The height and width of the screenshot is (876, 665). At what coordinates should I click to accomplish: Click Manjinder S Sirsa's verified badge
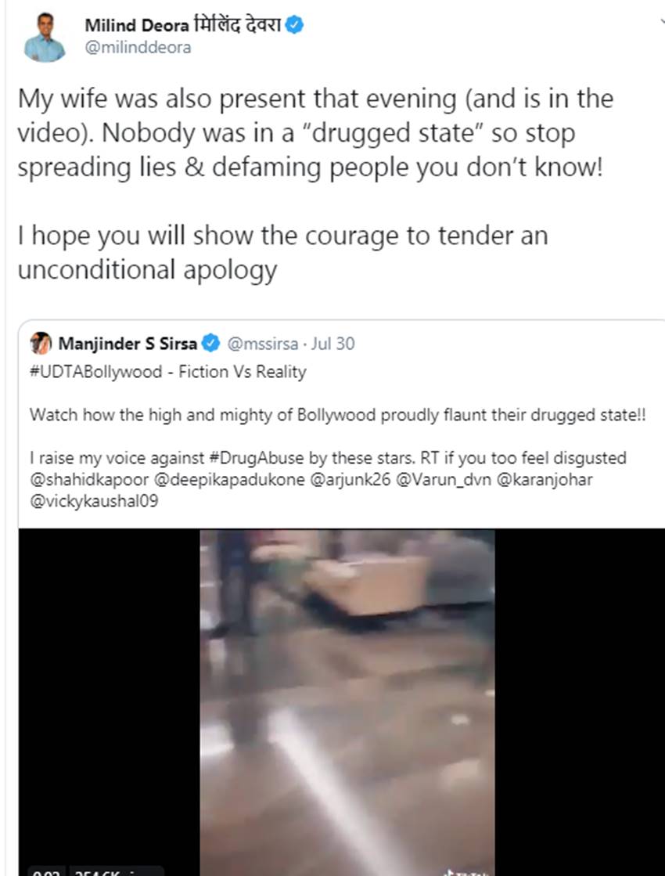210,343
